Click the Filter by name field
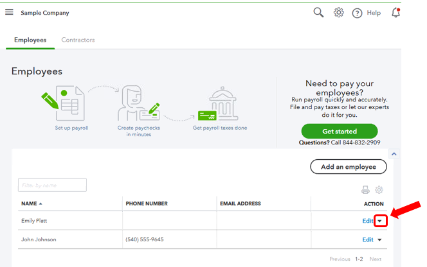Viewport: 427px width, 267px height. (52, 185)
